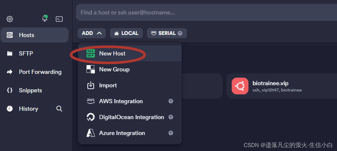Click the DigitalOcean Integration upgrade arrow badge

(171, 117)
